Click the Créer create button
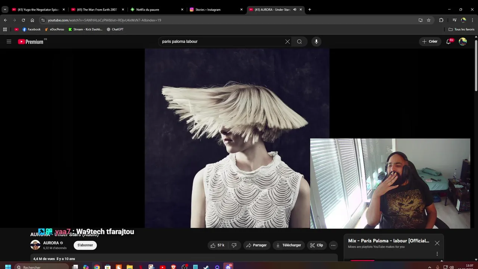This screenshot has width=478, height=269. pos(430,41)
